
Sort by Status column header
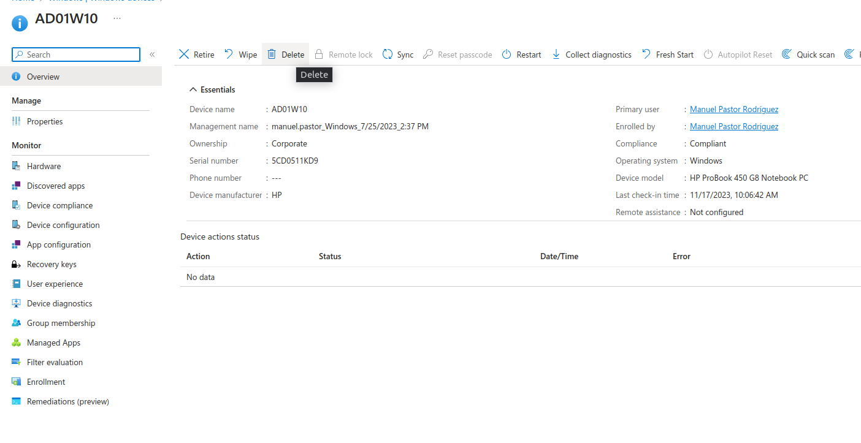coord(330,256)
